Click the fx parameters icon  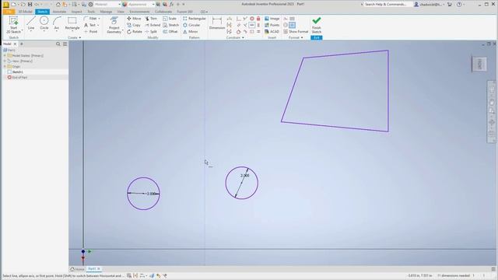(x=171, y=5)
